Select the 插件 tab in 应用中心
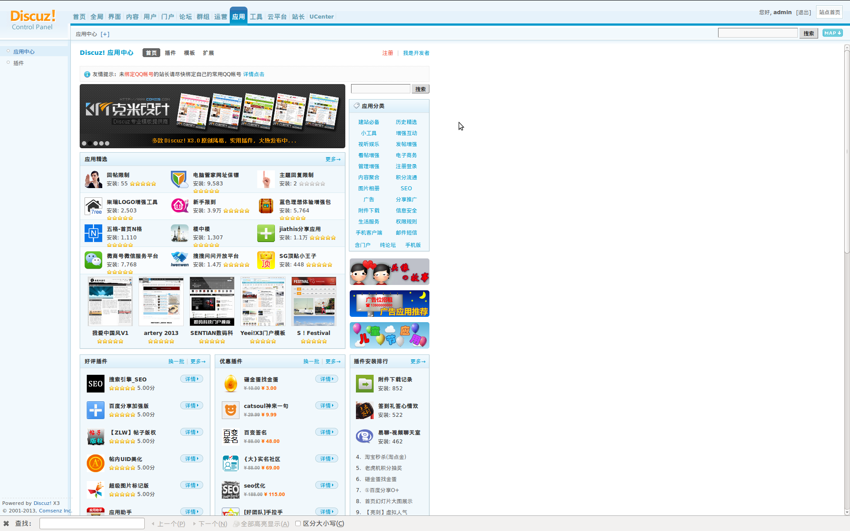This screenshot has width=850, height=531. click(x=170, y=53)
